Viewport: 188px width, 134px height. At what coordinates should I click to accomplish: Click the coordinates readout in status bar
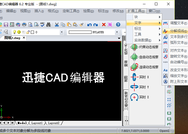point(135,131)
